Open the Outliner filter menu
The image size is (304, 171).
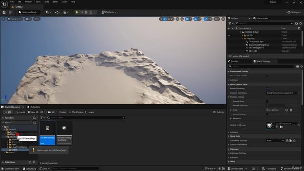tap(231, 23)
